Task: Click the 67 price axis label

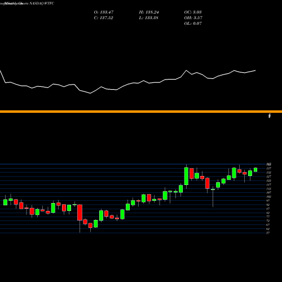Action: (x=268, y=225)
